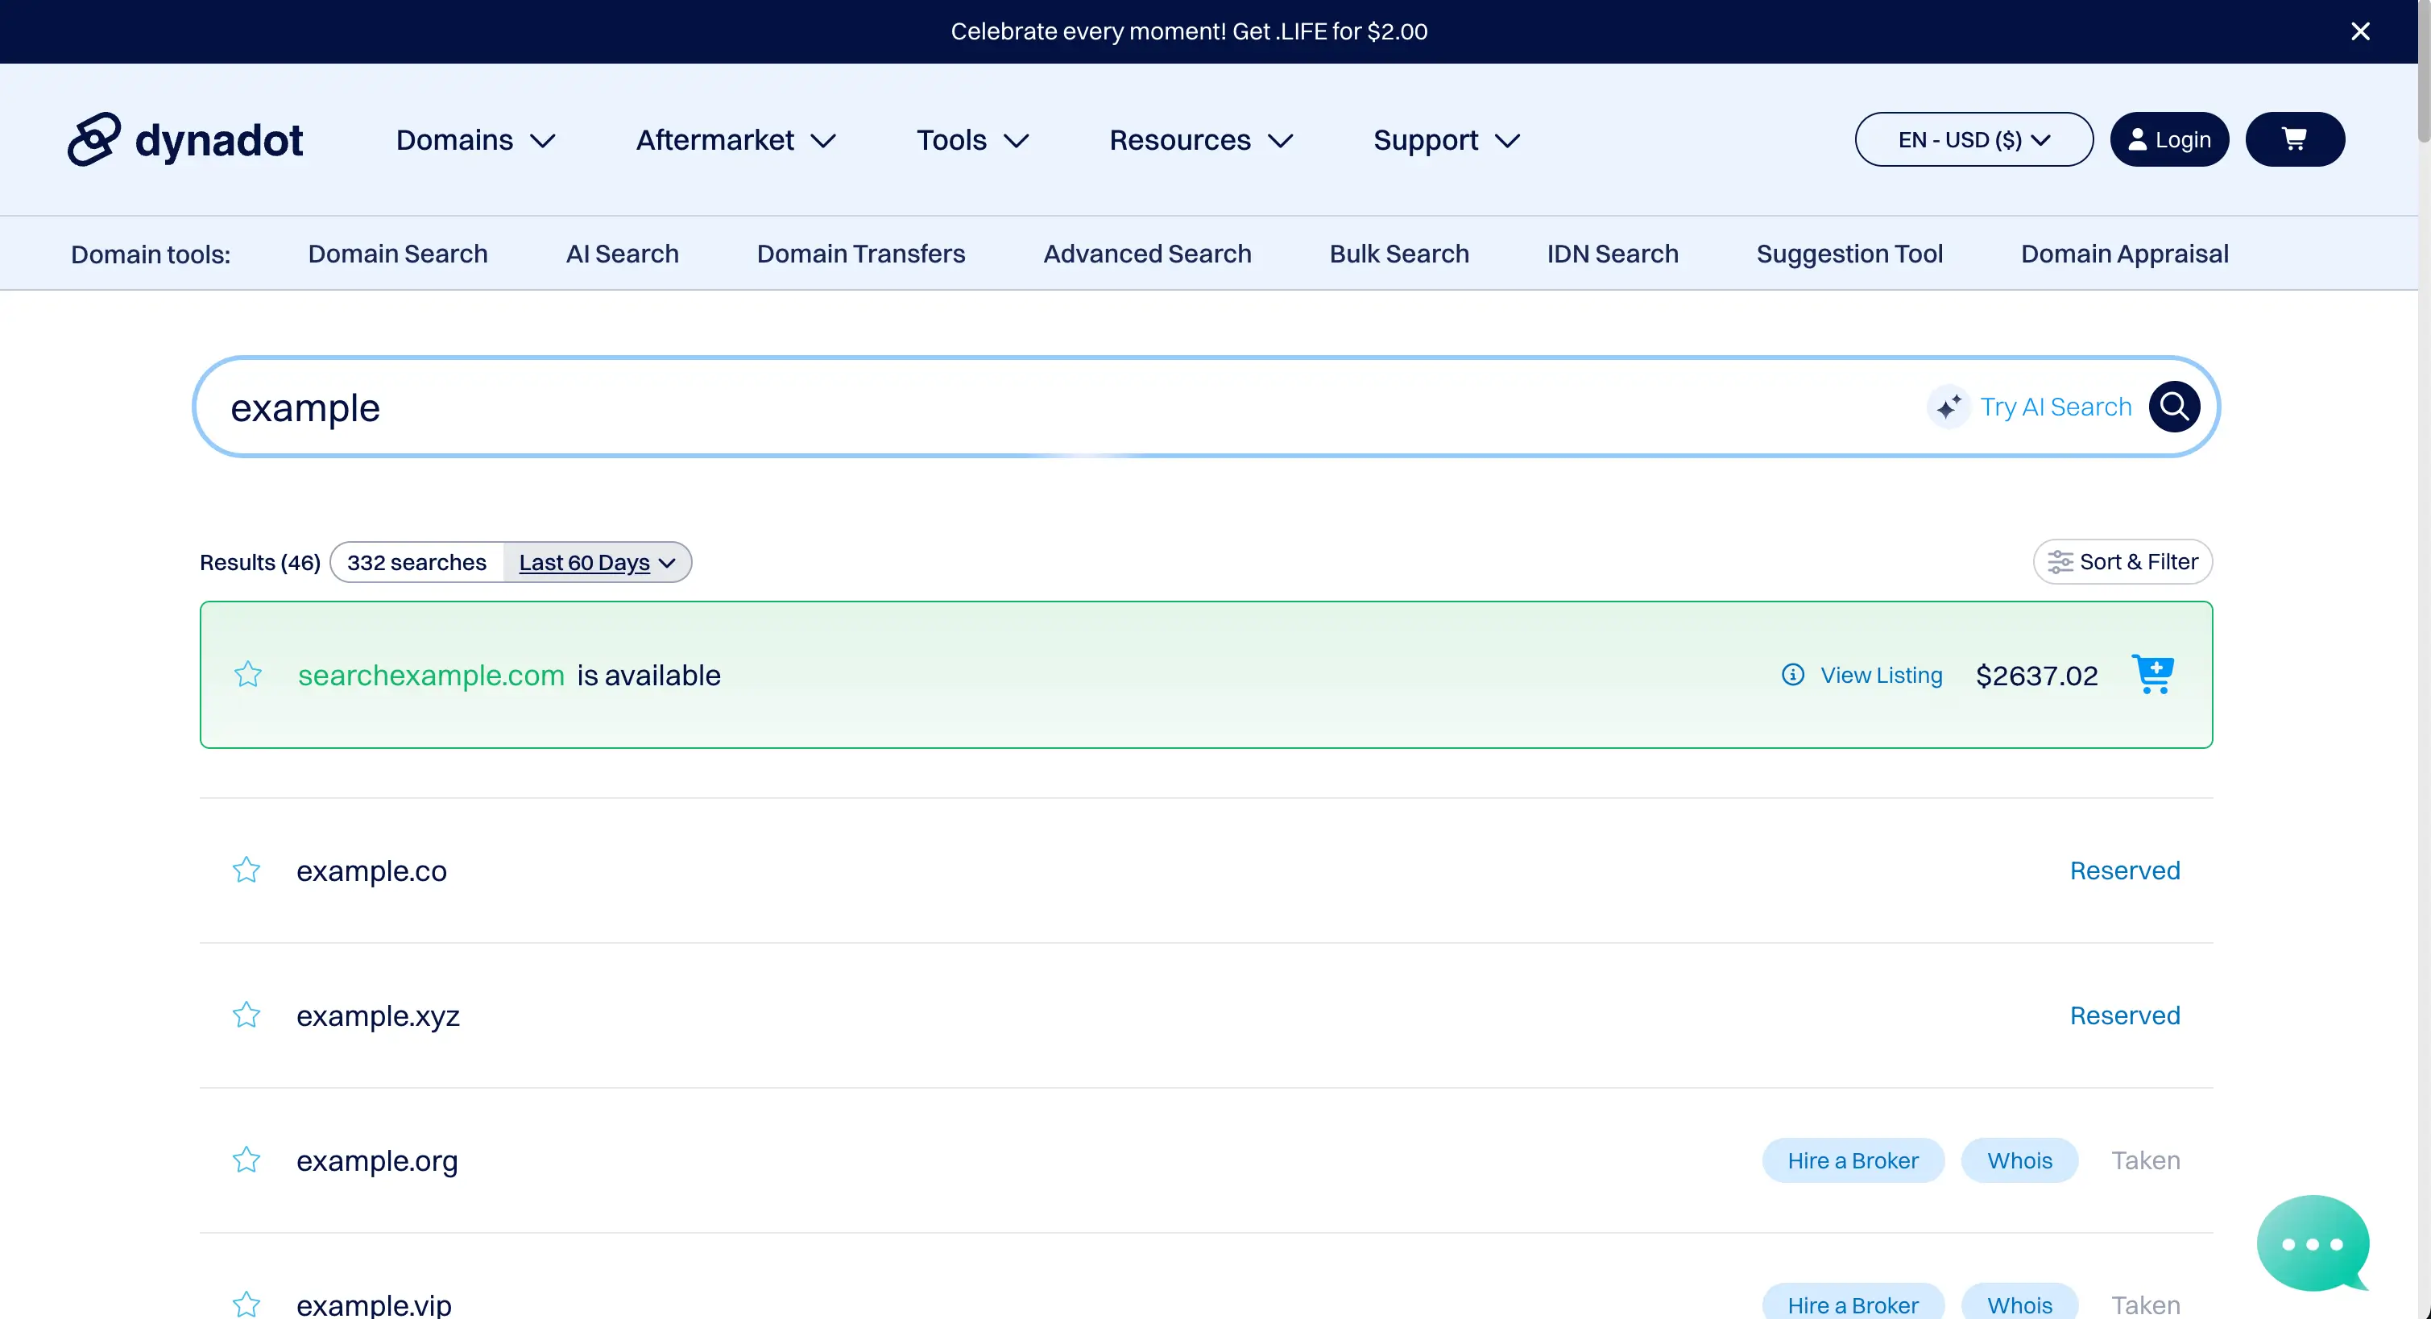Open the Aftermarket menu
Screen dimensions: 2431x1319
click(734, 139)
